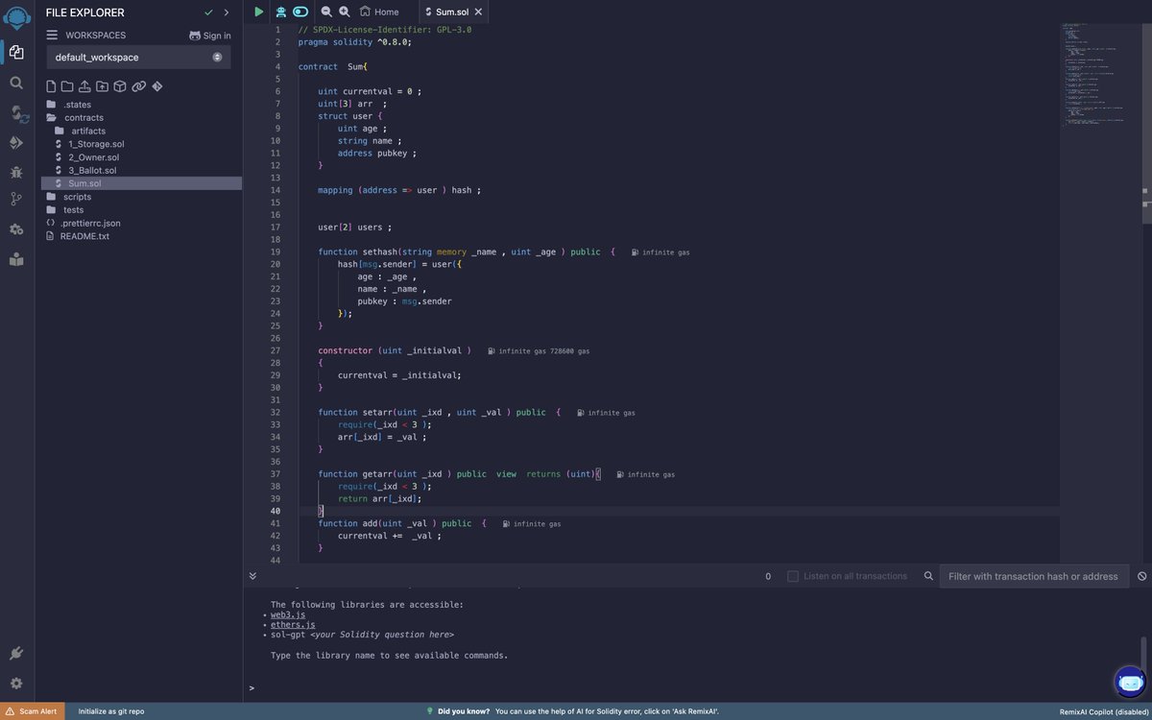The width and height of the screenshot is (1152, 720).
Task: Click the terminal search magnifier icon
Action: [928, 576]
